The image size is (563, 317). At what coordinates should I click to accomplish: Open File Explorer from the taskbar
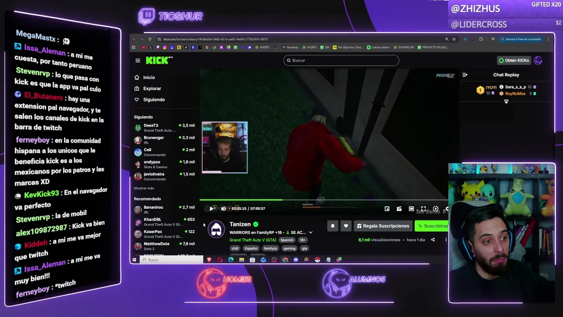pos(241,260)
